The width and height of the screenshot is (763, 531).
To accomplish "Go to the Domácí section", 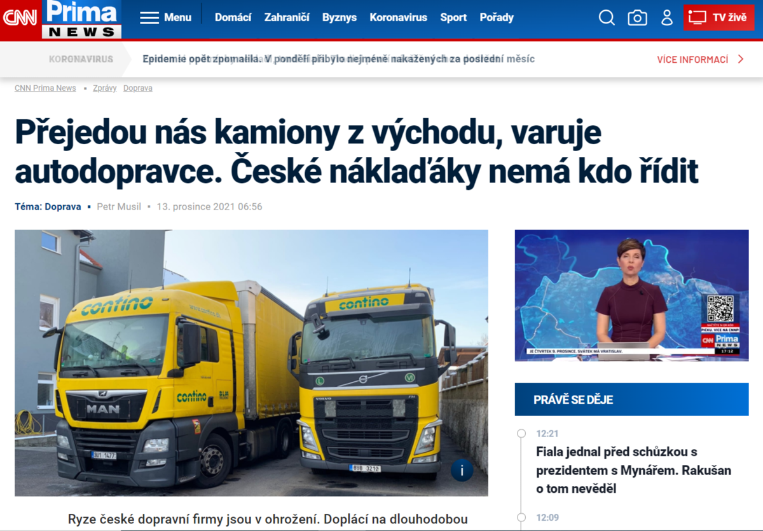I will pyautogui.click(x=233, y=18).
